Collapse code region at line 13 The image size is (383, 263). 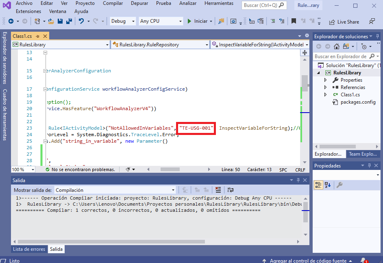[45, 52]
